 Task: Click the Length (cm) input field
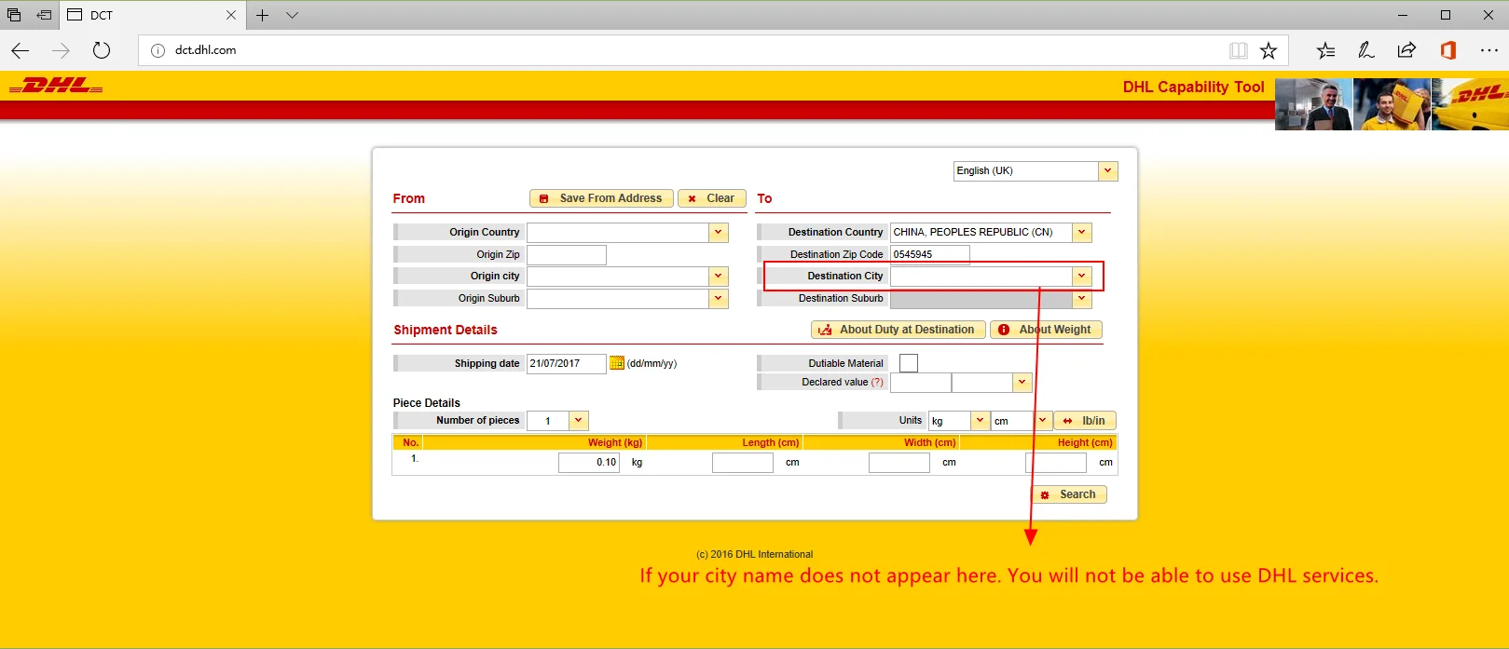pyautogui.click(x=743, y=463)
